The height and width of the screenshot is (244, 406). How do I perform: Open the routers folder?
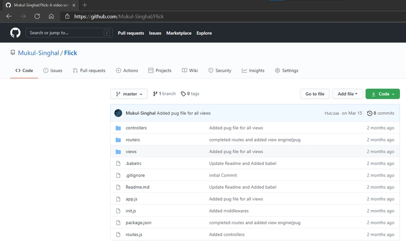[x=132, y=140]
